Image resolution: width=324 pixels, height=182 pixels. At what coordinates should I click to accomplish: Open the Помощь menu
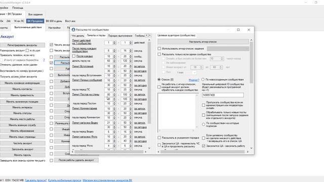pos(18,8)
